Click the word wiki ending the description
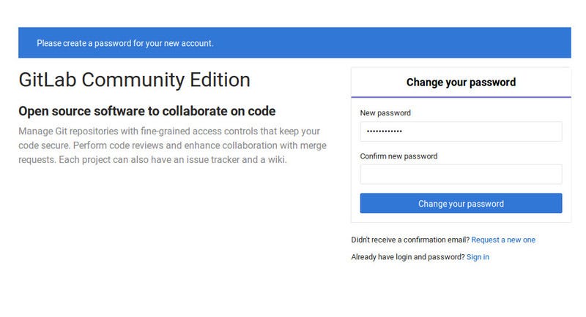 click(277, 160)
